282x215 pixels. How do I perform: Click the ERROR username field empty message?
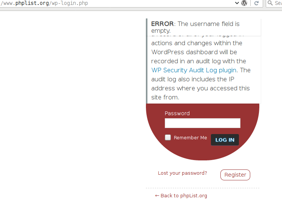pos(195,27)
